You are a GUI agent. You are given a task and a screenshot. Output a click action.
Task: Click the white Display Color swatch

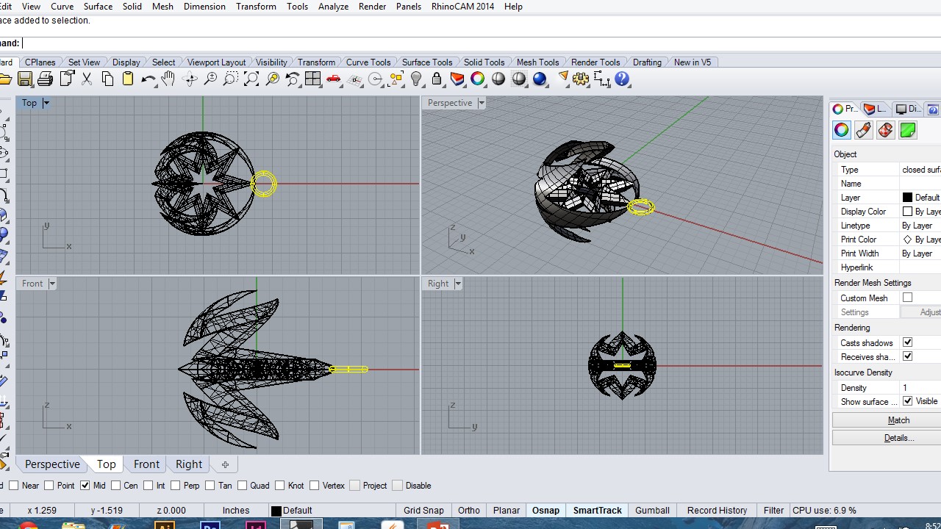pyautogui.click(x=907, y=212)
